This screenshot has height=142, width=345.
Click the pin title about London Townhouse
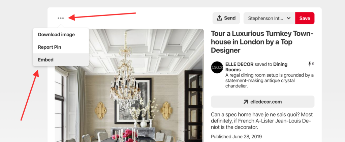262,42
